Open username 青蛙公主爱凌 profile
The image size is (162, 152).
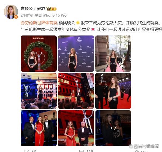33,9
